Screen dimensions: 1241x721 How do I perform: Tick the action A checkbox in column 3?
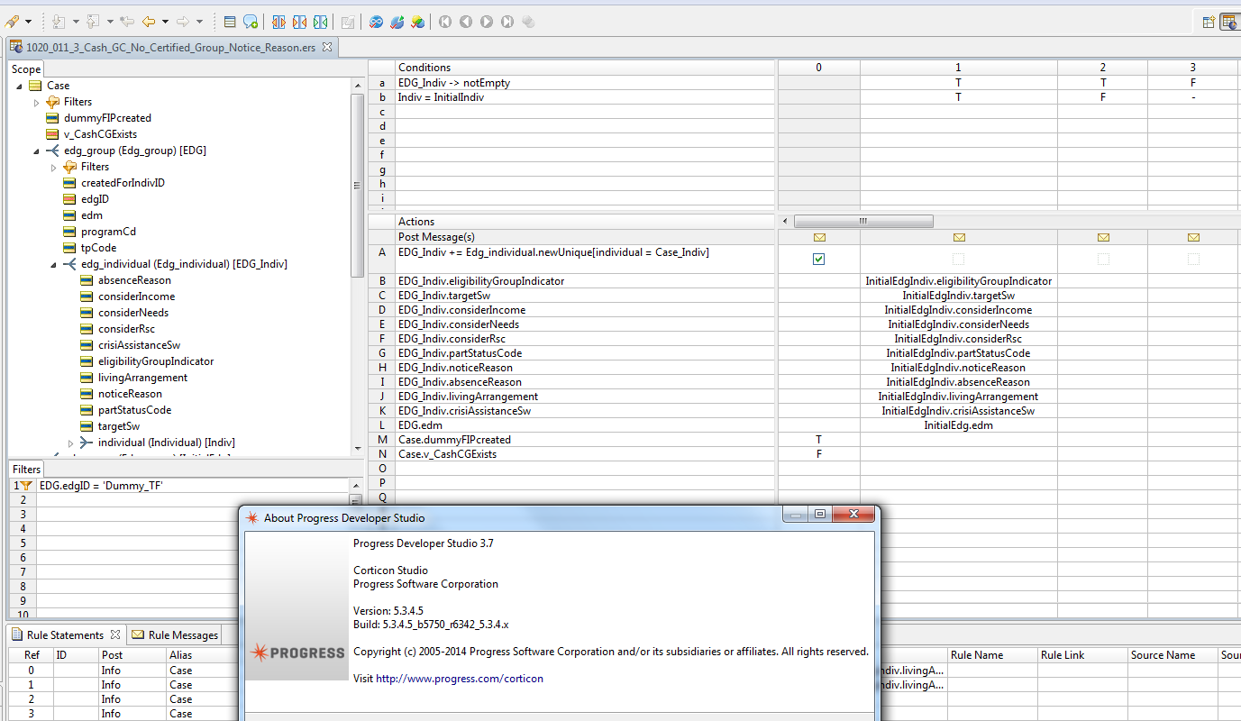1193,260
